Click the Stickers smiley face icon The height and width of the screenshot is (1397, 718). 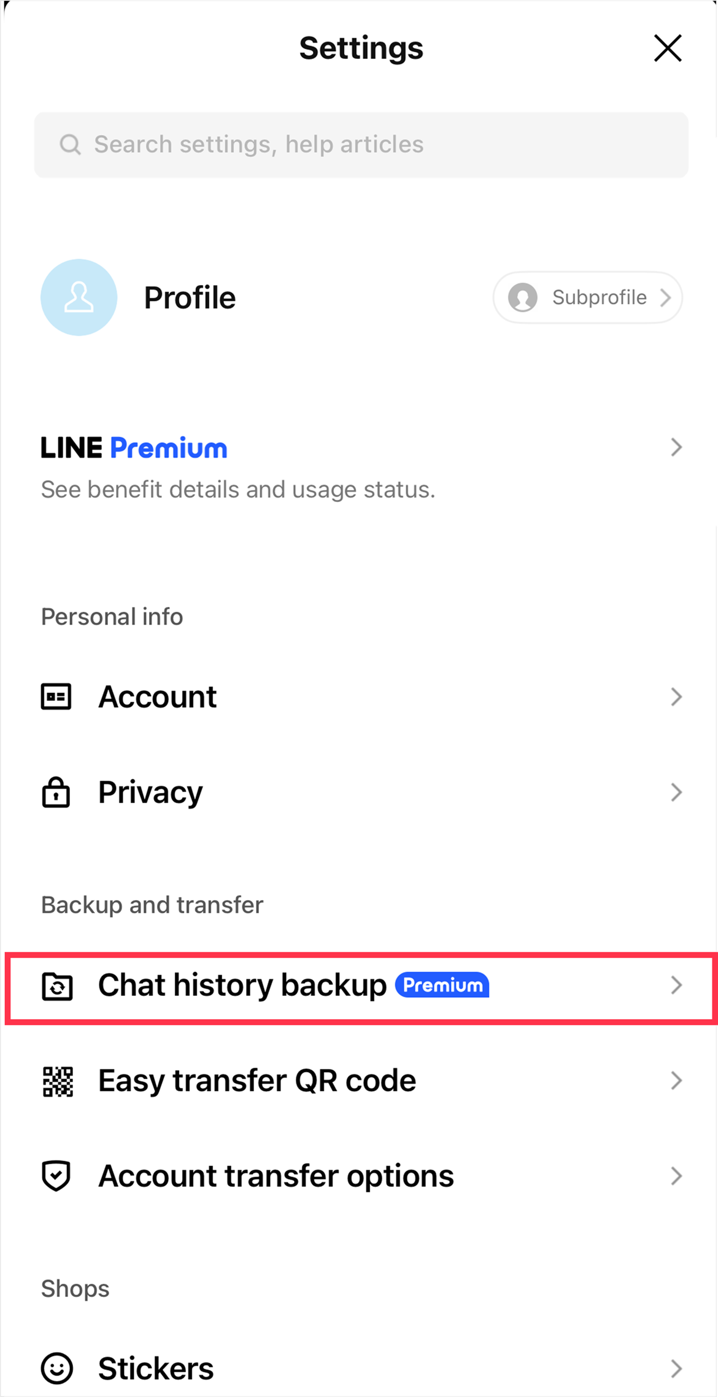click(x=57, y=1369)
